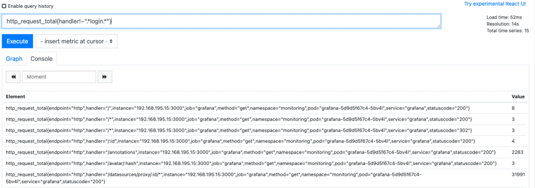
Task: Select the row with handler="/annotations"
Action: click(265, 152)
